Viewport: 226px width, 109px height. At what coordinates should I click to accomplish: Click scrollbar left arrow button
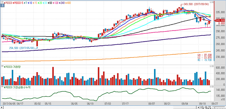(2, 108)
